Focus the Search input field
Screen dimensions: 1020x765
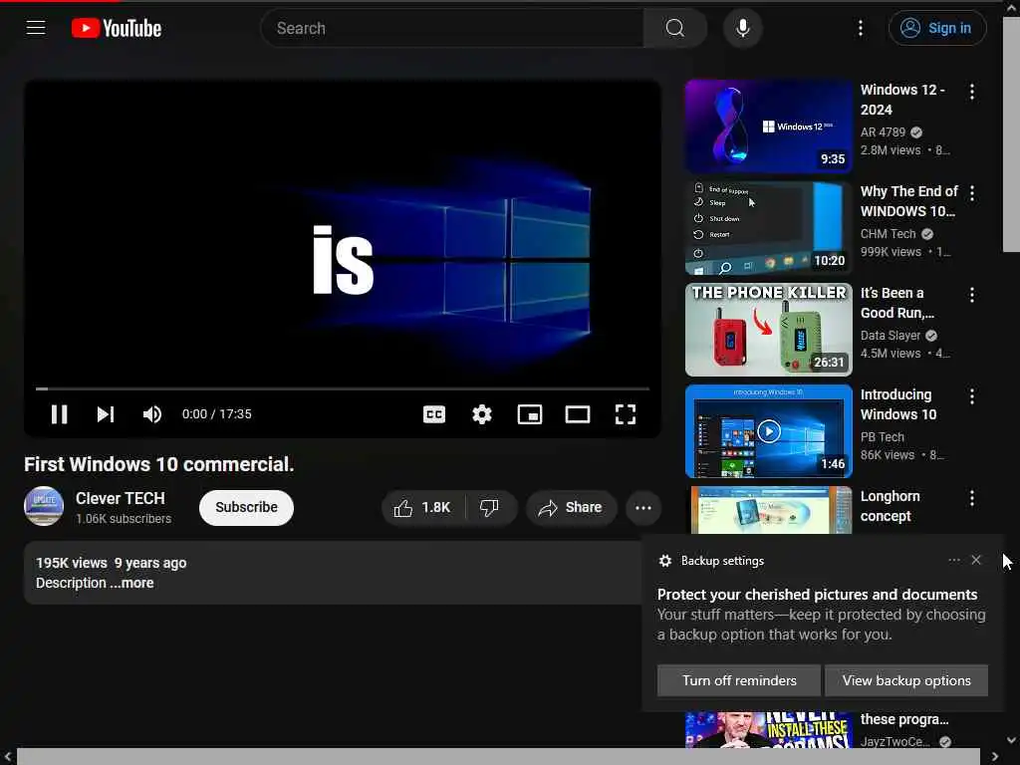coord(452,28)
